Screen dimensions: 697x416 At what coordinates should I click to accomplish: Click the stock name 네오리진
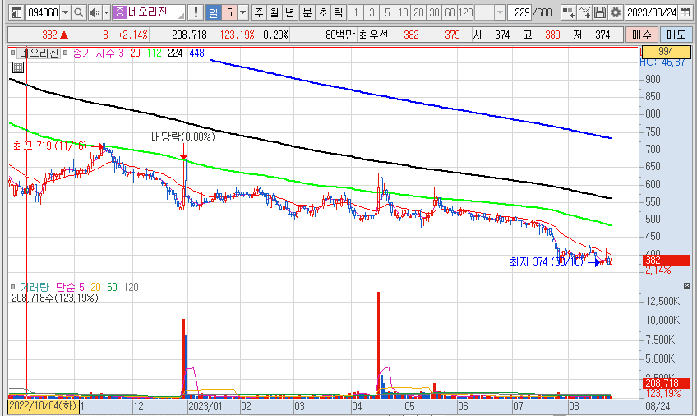click(x=148, y=12)
